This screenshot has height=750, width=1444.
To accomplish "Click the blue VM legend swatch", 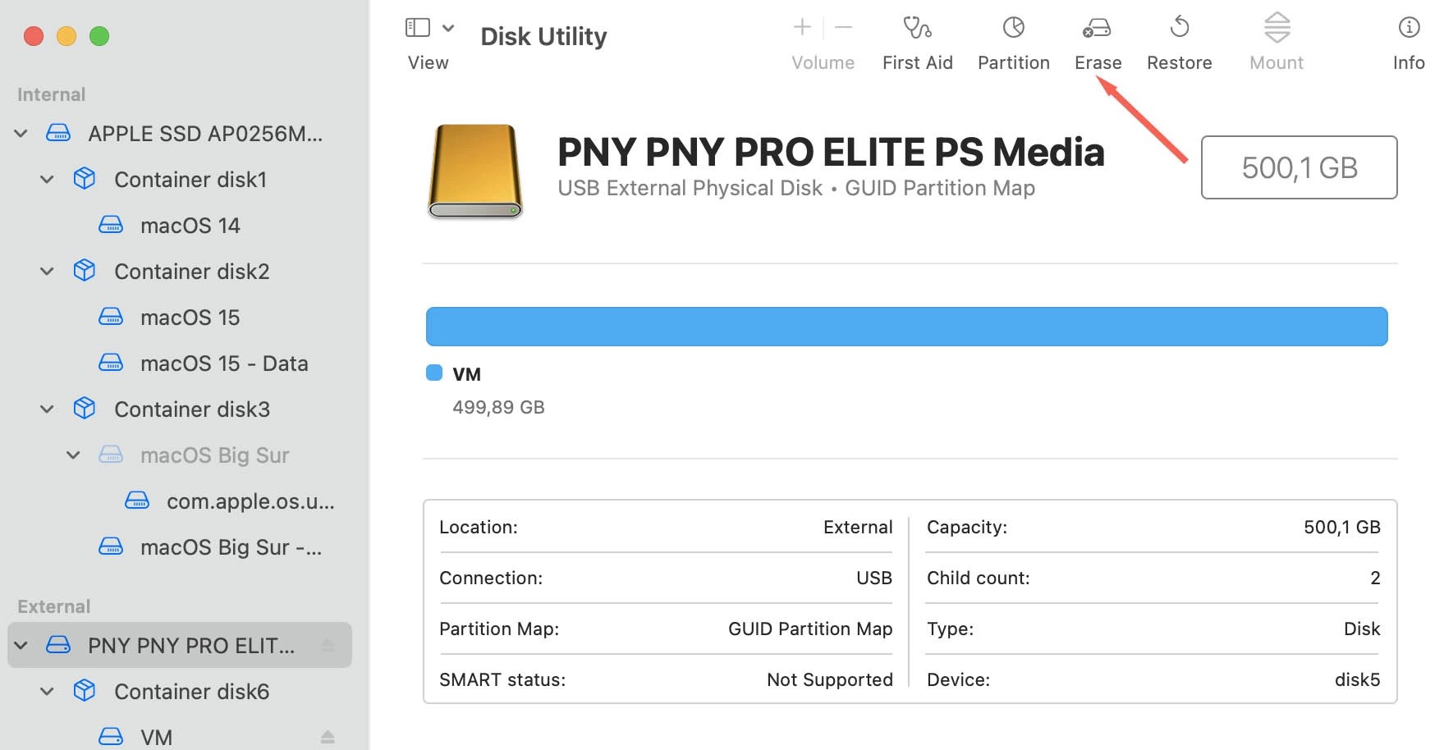I will tap(433, 373).
